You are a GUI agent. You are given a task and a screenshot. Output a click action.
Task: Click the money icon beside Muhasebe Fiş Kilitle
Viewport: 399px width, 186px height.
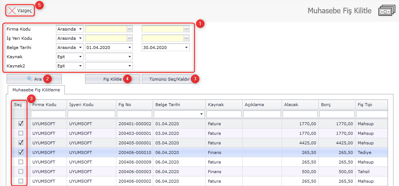point(386,11)
